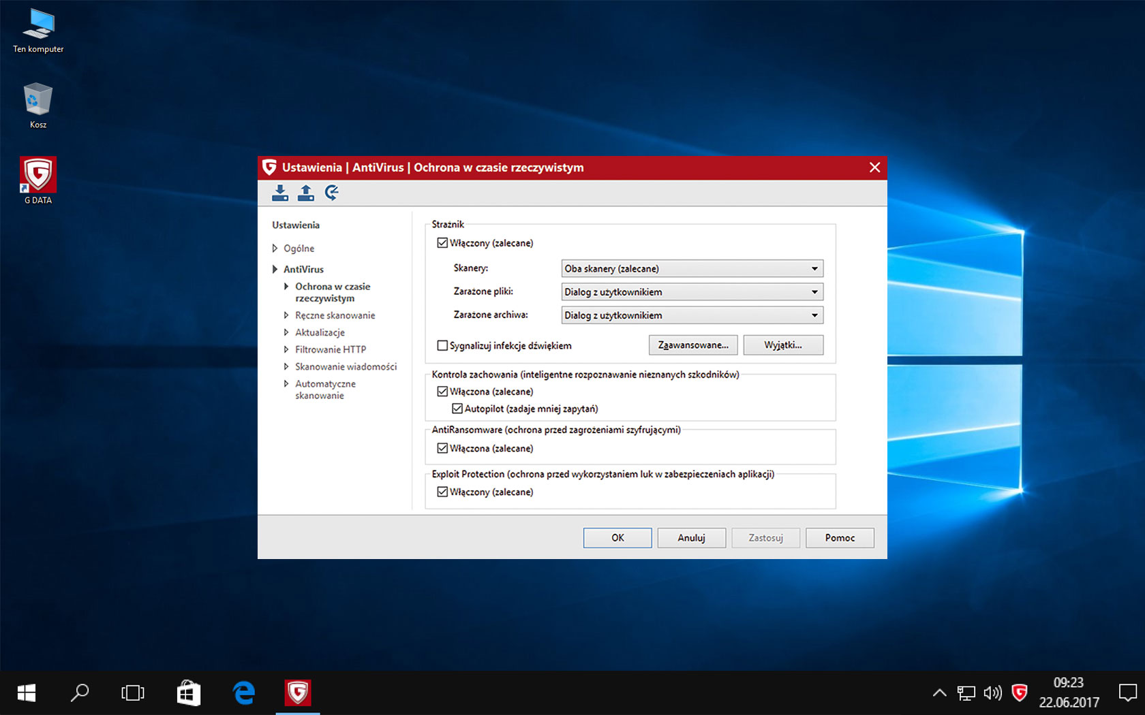1145x715 pixels.
Task: Click G DATA shield in system tray
Action: click(1020, 693)
